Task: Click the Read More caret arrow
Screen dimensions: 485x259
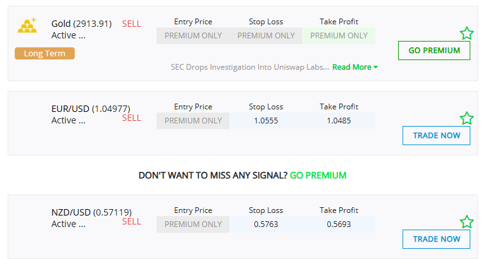Action: coord(376,67)
